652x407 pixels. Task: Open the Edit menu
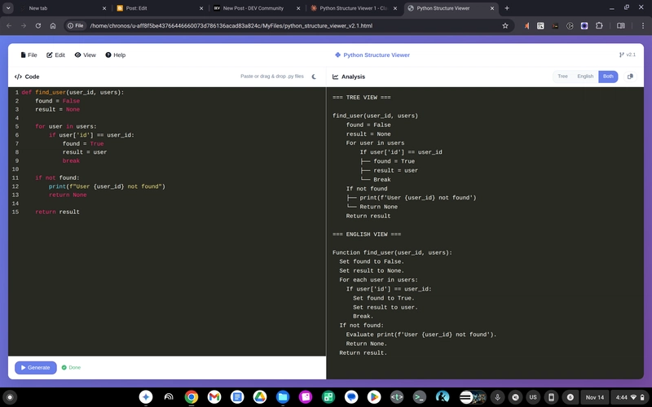pos(56,55)
